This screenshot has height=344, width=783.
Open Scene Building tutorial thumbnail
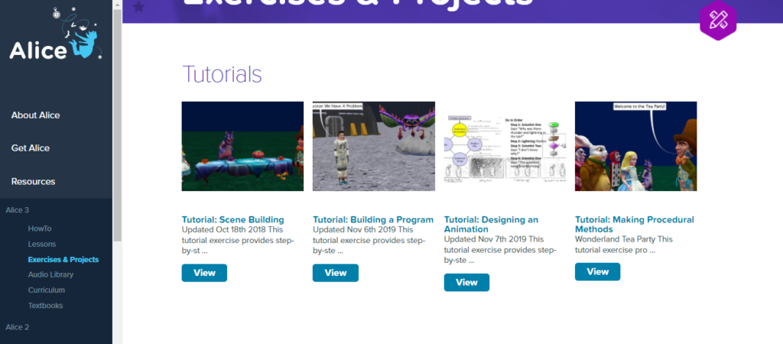click(x=242, y=146)
